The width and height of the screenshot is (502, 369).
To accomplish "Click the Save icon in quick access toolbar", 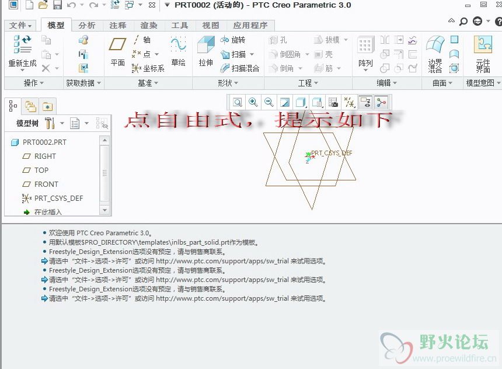I will (x=57, y=5).
